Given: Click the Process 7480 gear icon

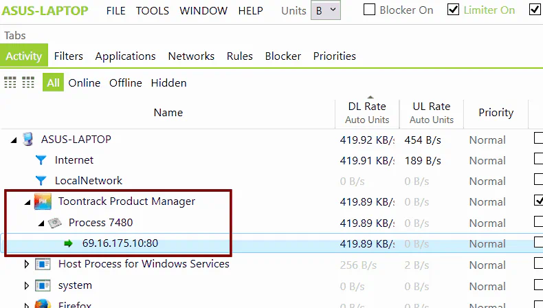Looking at the screenshot, I should click(x=55, y=223).
